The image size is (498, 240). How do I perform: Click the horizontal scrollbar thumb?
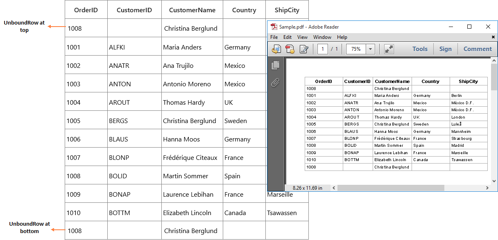click(391, 188)
